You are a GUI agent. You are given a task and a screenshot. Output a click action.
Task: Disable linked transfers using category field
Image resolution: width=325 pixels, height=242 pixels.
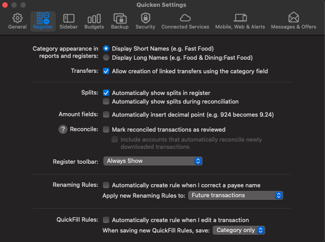pos(106,71)
